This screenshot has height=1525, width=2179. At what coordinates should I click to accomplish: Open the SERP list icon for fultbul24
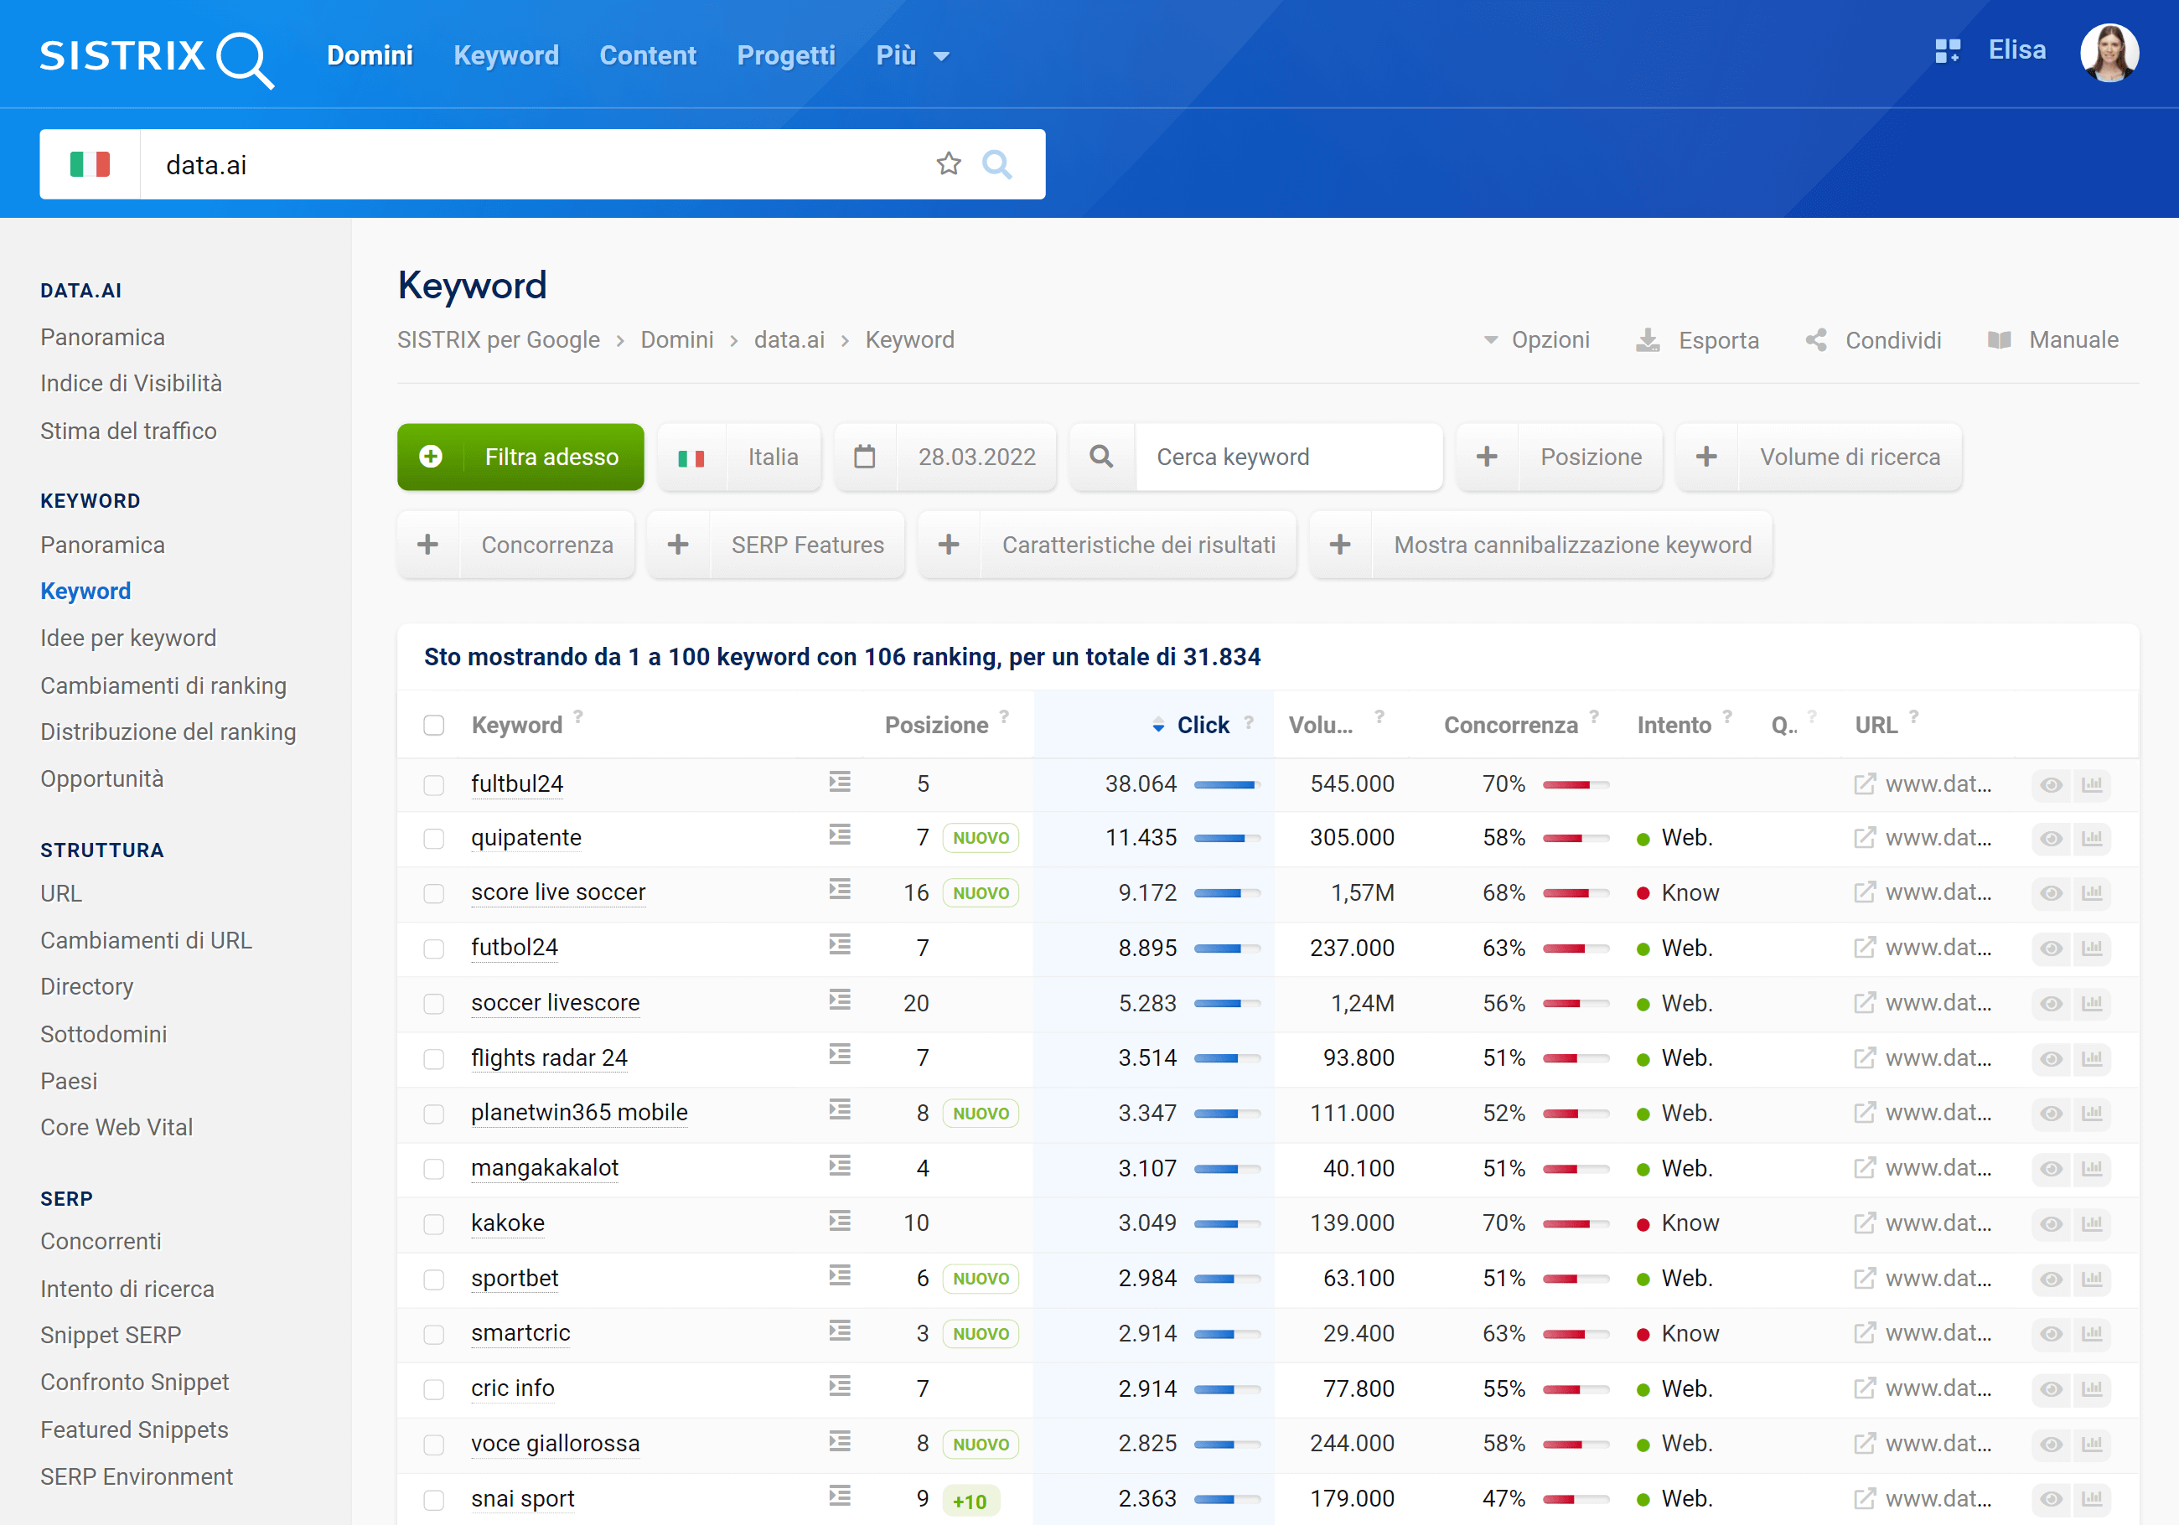pyautogui.click(x=839, y=782)
